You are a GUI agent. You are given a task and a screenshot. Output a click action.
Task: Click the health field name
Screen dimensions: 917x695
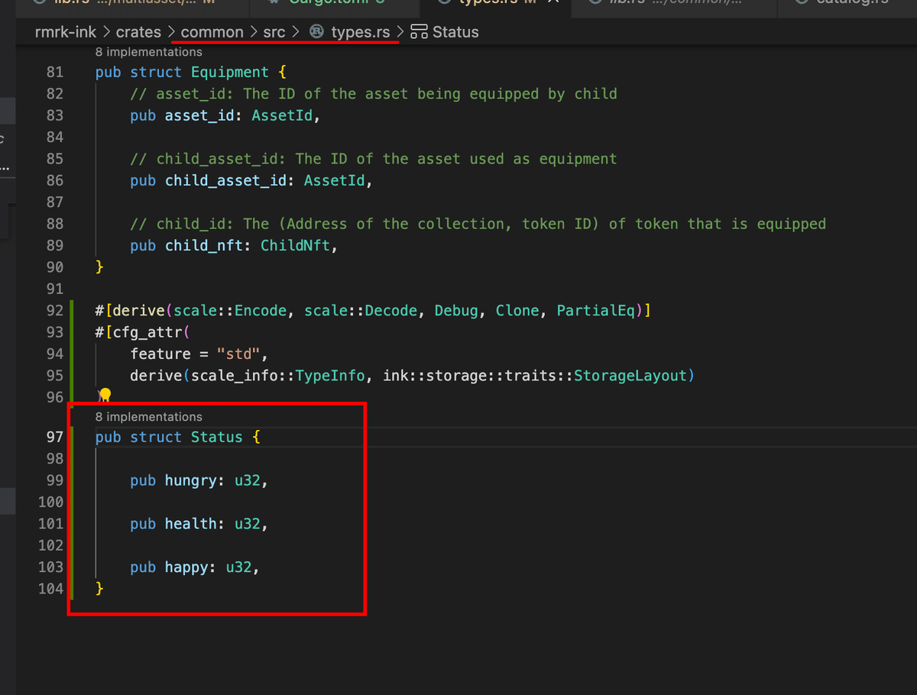click(x=191, y=524)
